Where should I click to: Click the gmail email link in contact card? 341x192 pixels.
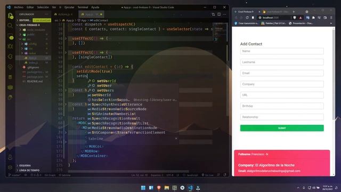click(273, 171)
